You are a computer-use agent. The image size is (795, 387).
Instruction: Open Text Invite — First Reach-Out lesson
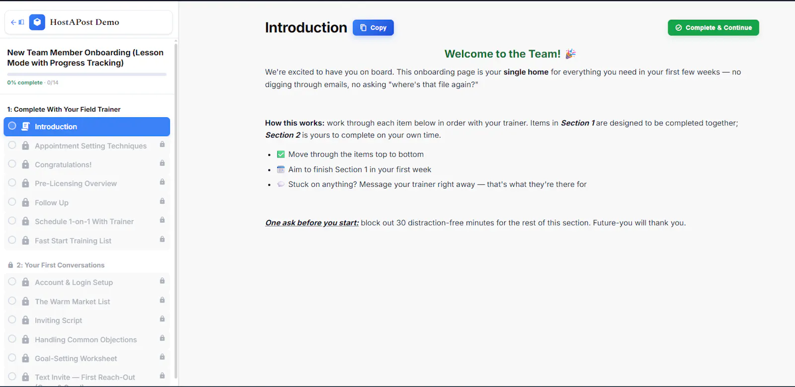point(86,377)
